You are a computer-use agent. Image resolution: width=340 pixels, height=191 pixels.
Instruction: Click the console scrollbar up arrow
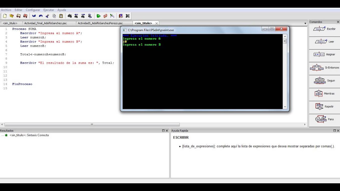(x=285, y=36)
